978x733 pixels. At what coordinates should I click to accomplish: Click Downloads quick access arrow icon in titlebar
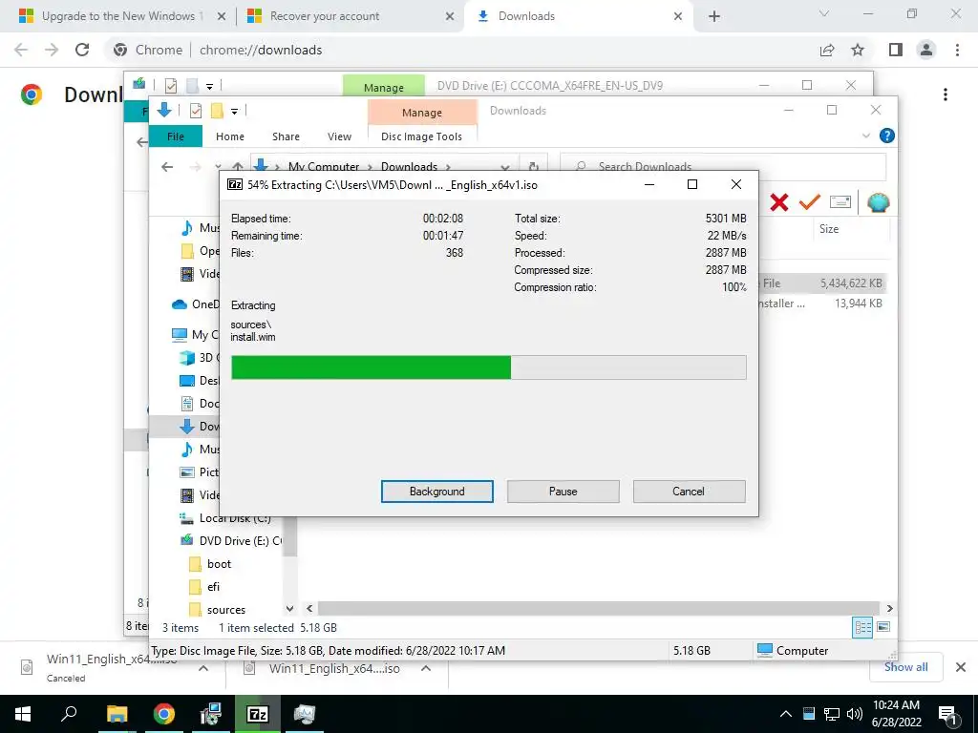click(164, 111)
